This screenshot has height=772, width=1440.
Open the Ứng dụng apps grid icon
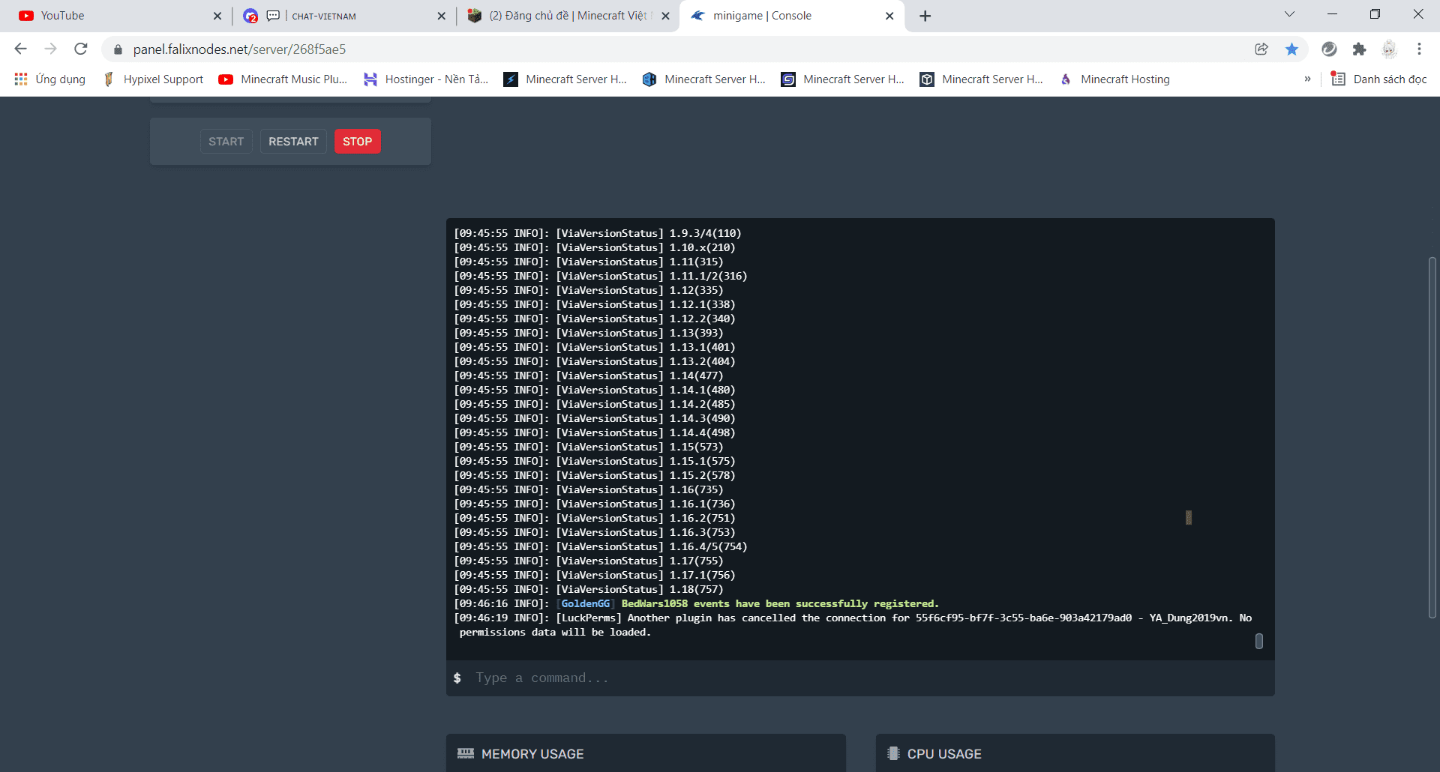coord(21,79)
